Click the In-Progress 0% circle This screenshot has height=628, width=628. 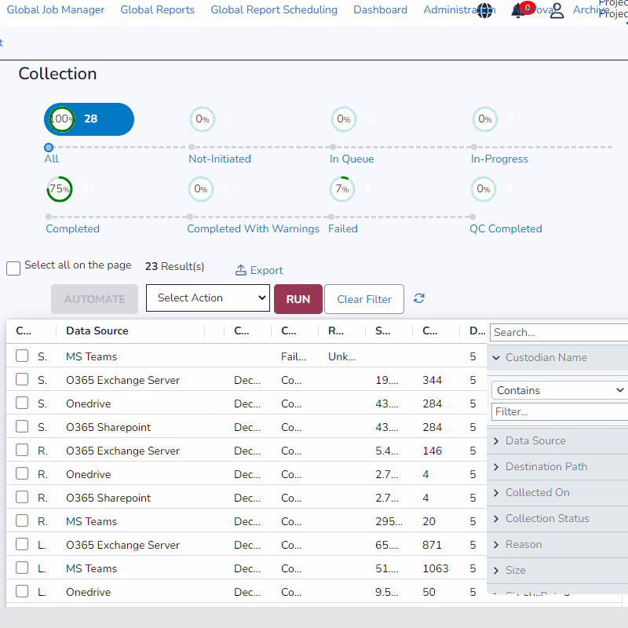[485, 119]
